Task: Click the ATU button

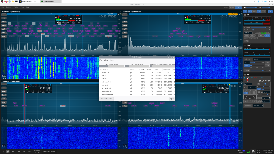Action: pos(261,35)
